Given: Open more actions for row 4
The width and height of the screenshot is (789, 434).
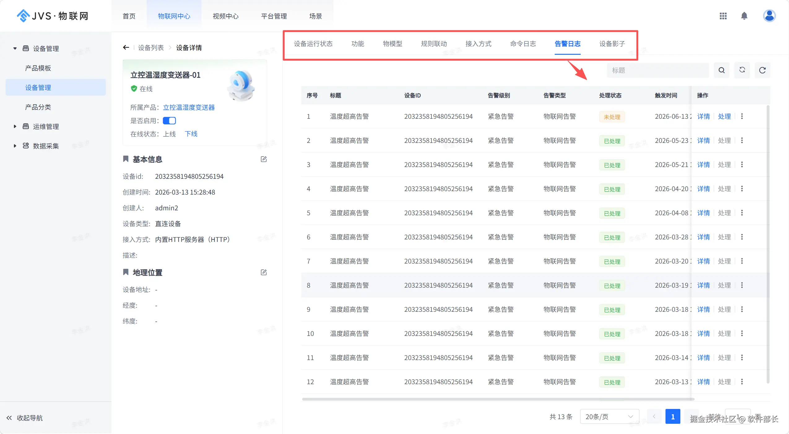Looking at the screenshot, I should pyautogui.click(x=742, y=189).
